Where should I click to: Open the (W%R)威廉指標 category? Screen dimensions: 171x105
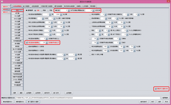click(17, 63)
